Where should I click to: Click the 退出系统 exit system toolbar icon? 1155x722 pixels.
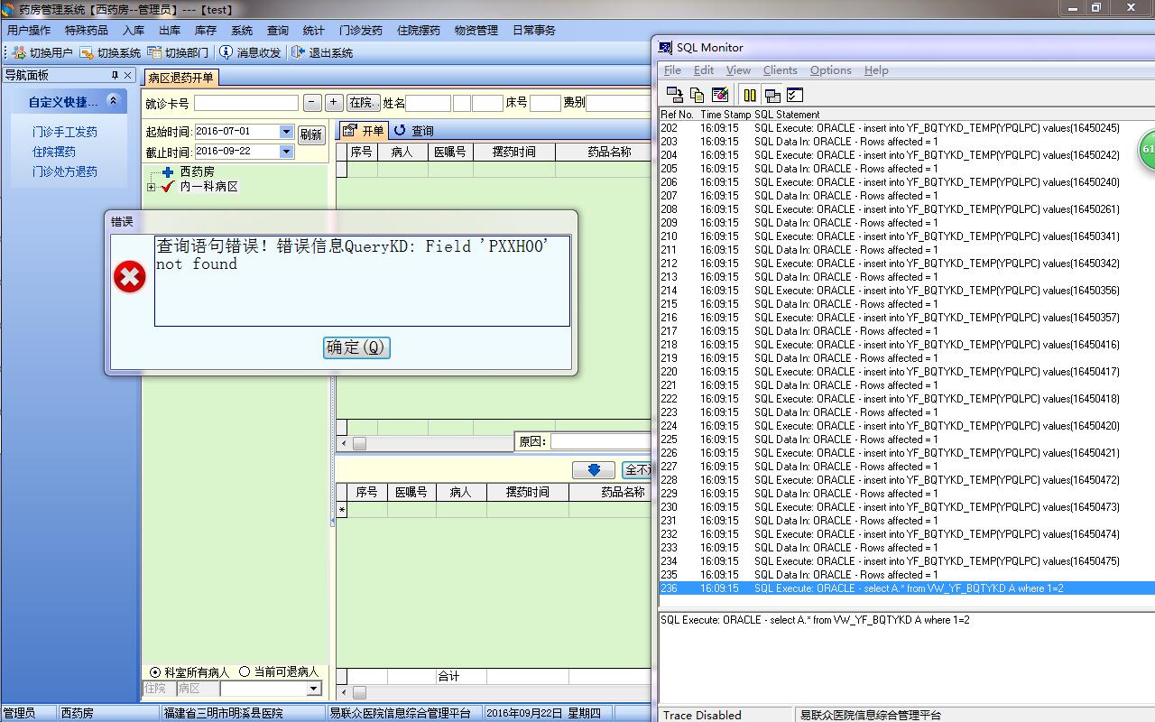[299, 52]
